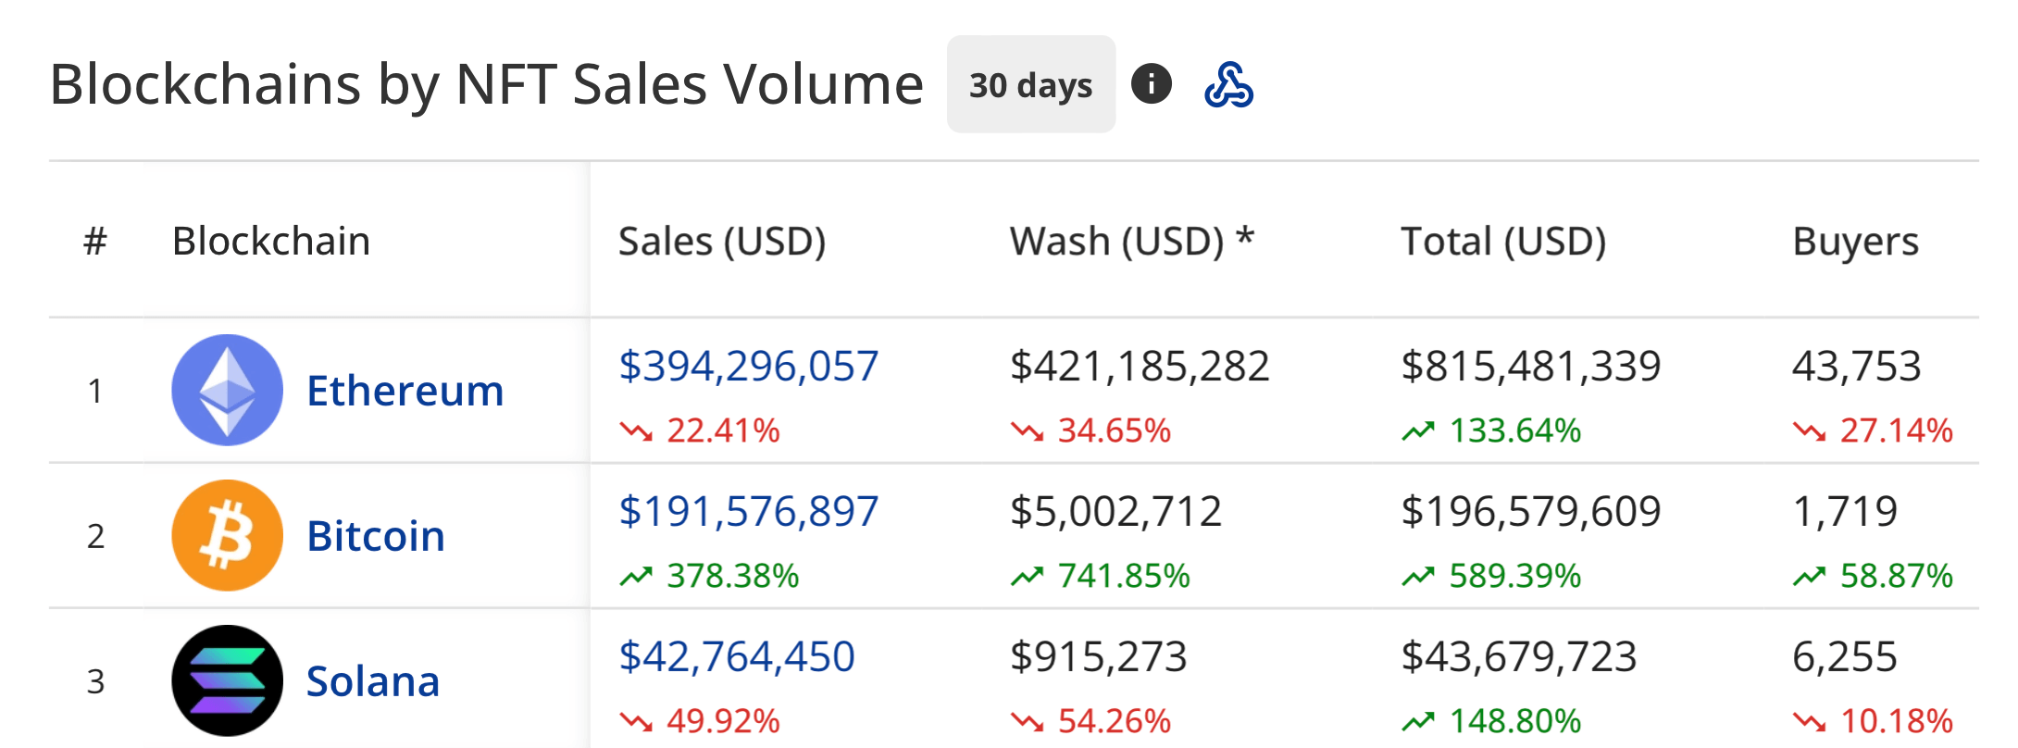The height and width of the screenshot is (748, 2018).
Task: Select Bitcoin buyers count 1,719
Action: pyautogui.click(x=1845, y=511)
